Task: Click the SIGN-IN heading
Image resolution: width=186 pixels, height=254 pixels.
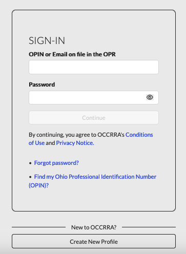Action: pyautogui.click(x=47, y=40)
